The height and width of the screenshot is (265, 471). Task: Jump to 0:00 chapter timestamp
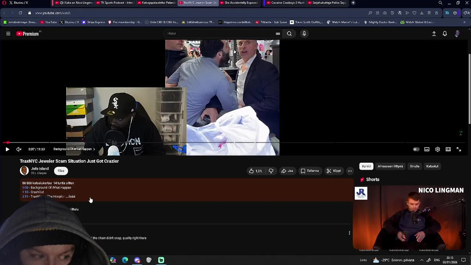[x=25, y=188]
